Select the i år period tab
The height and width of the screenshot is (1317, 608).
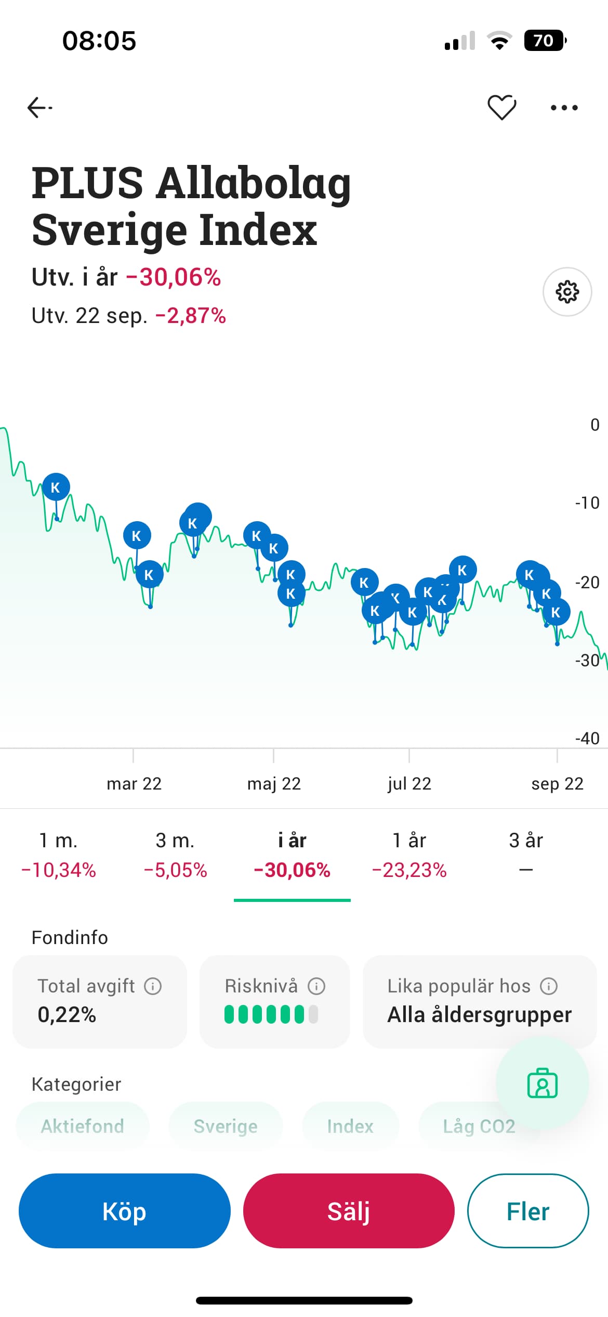pyautogui.click(x=292, y=855)
